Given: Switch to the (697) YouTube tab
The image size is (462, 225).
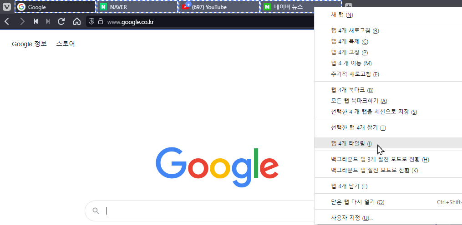Looking at the screenshot, I should point(219,7).
